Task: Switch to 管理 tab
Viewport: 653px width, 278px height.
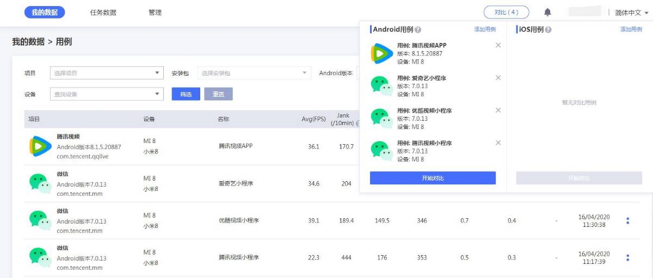Action: coord(155,12)
